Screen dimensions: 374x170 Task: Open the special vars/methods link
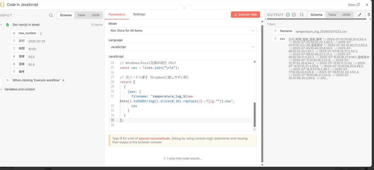pyautogui.click(x=155, y=138)
